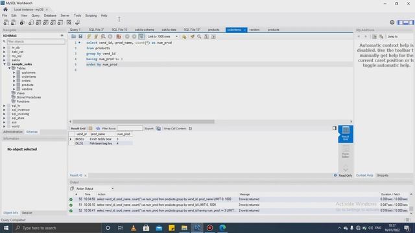Toggle word wrapping in the editor
This screenshot has width=415, height=233.
coord(213,36)
